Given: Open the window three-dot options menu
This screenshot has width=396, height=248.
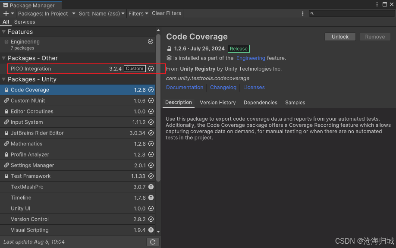Looking at the screenshot, I should pos(377,4).
